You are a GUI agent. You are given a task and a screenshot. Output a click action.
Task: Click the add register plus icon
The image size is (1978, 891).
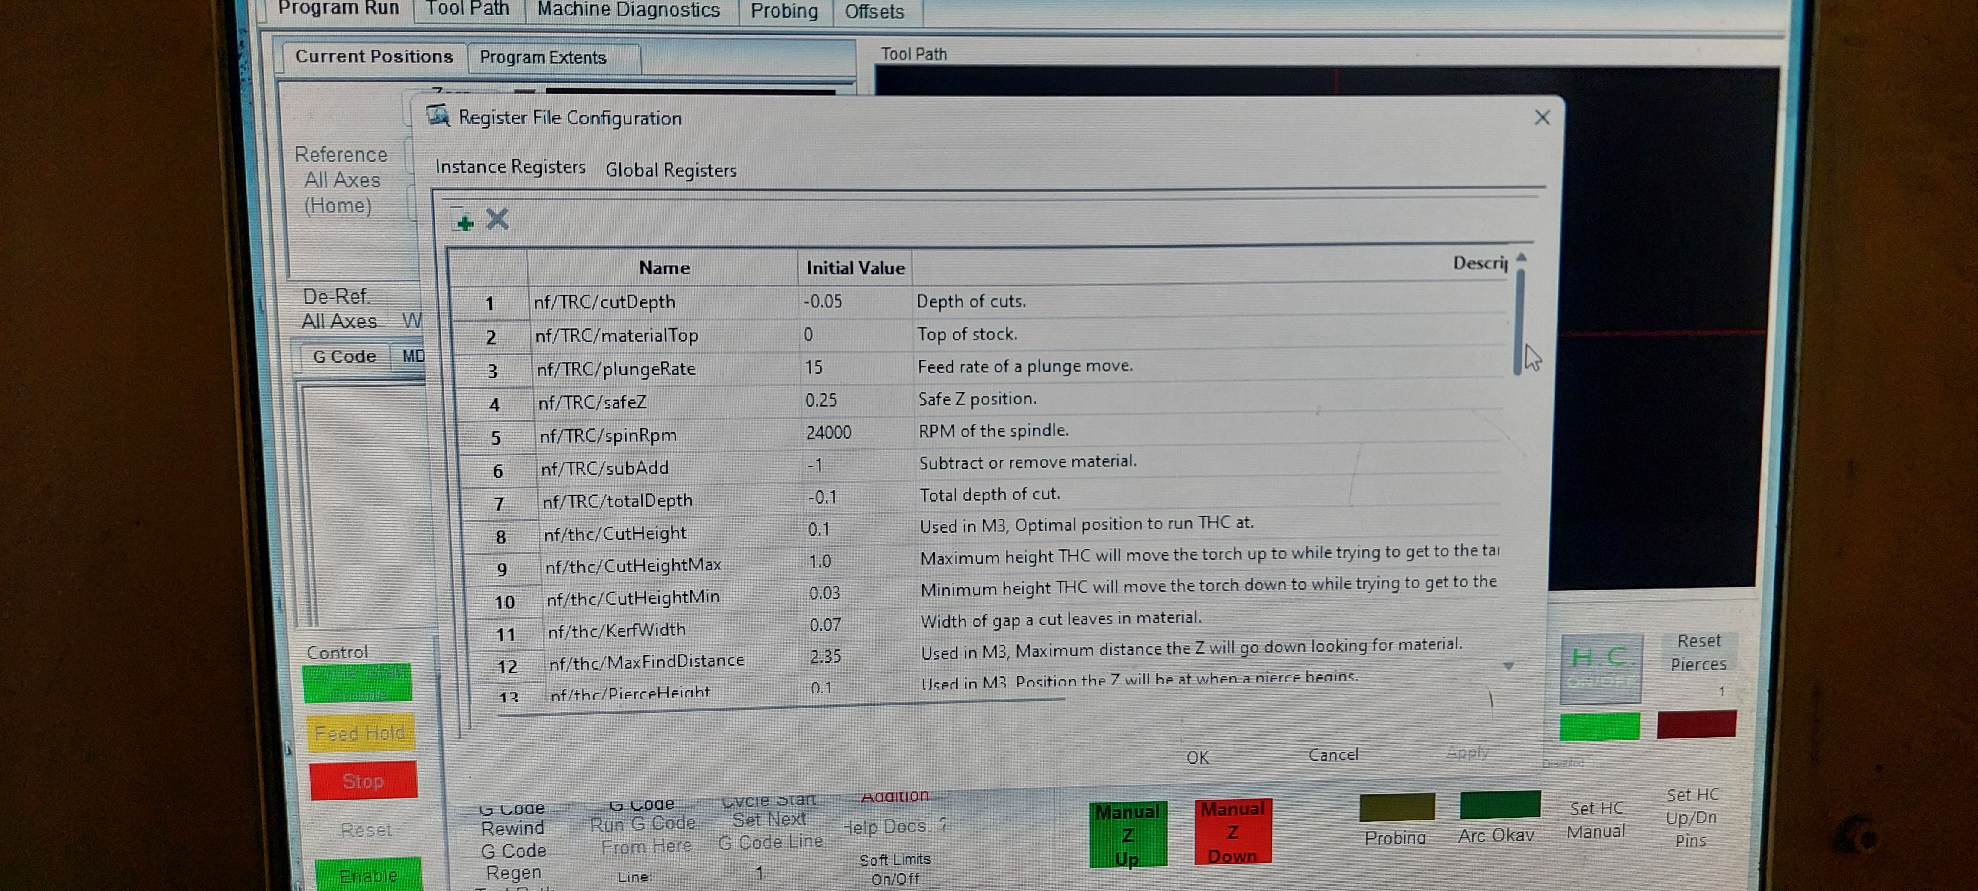pos(463,221)
